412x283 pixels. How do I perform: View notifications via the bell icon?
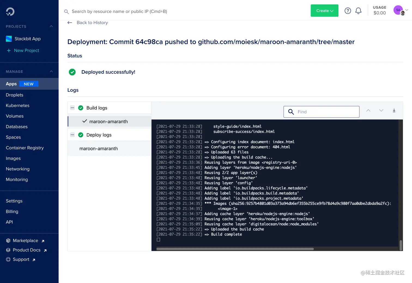point(358,10)
